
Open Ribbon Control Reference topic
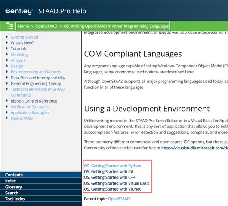click(x=34, y=101)
